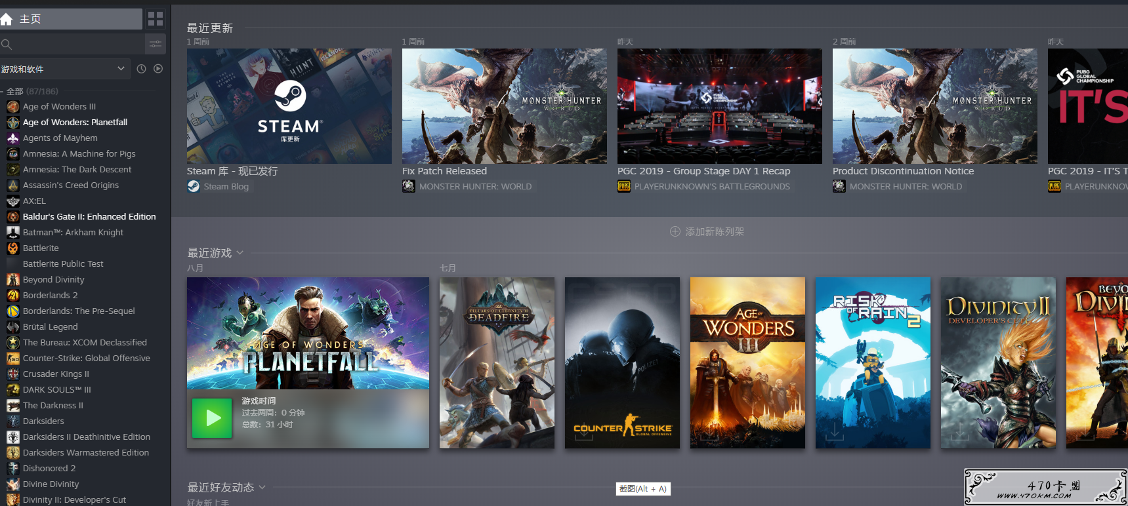Play Age of Wonders: Planetfall
1128x506 pixels.
coord(212,418)
